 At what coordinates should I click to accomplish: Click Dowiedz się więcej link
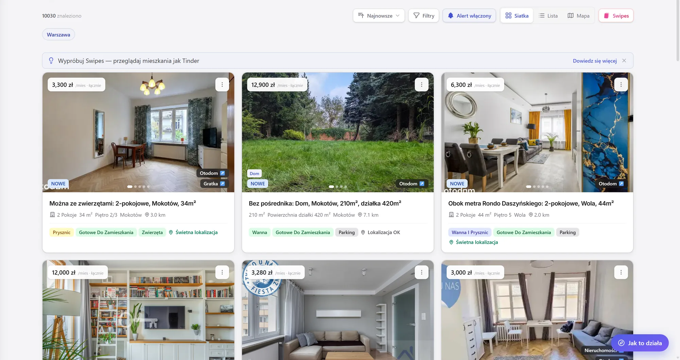tap(595, 61)
